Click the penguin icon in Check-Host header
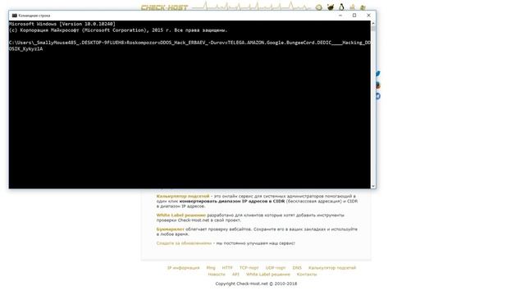Image resolution: width=525 pixels, height=295 pixels. (x=341, y=7)
